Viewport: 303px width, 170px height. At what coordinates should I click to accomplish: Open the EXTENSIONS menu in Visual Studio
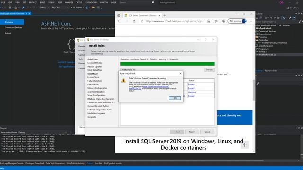tap(91, 2)
